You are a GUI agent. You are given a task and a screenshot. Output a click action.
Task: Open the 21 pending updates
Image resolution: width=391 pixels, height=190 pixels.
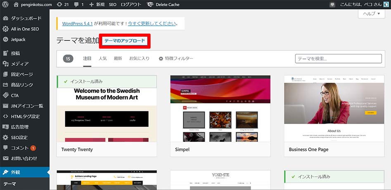pyautogui.click(x=63, y=5)
